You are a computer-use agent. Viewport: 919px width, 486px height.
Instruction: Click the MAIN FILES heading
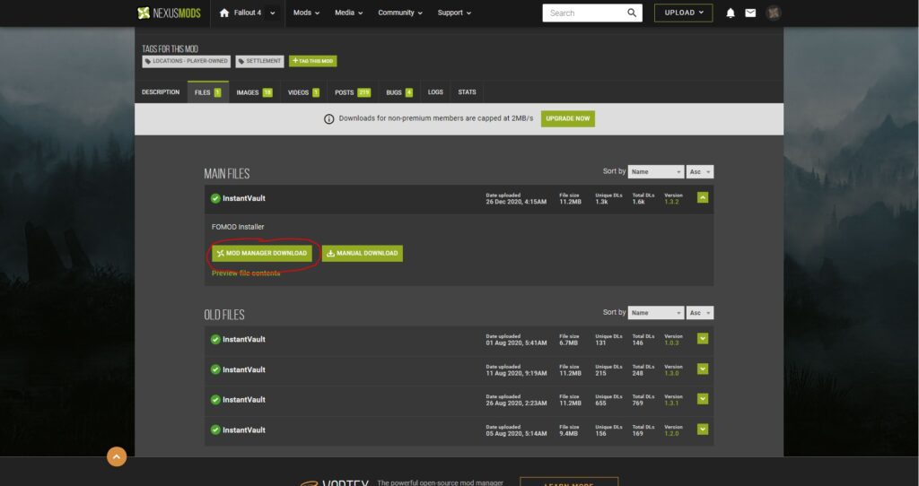click(227, 174)
